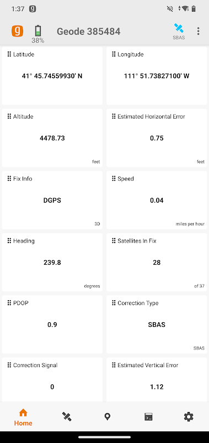Tap the Correction Type SBAS tile
Screen dimensions: 209x443
157,324
